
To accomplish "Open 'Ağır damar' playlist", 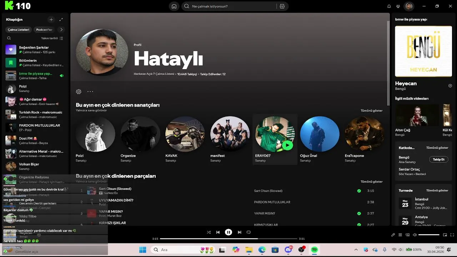I will [x=35, y=101].
